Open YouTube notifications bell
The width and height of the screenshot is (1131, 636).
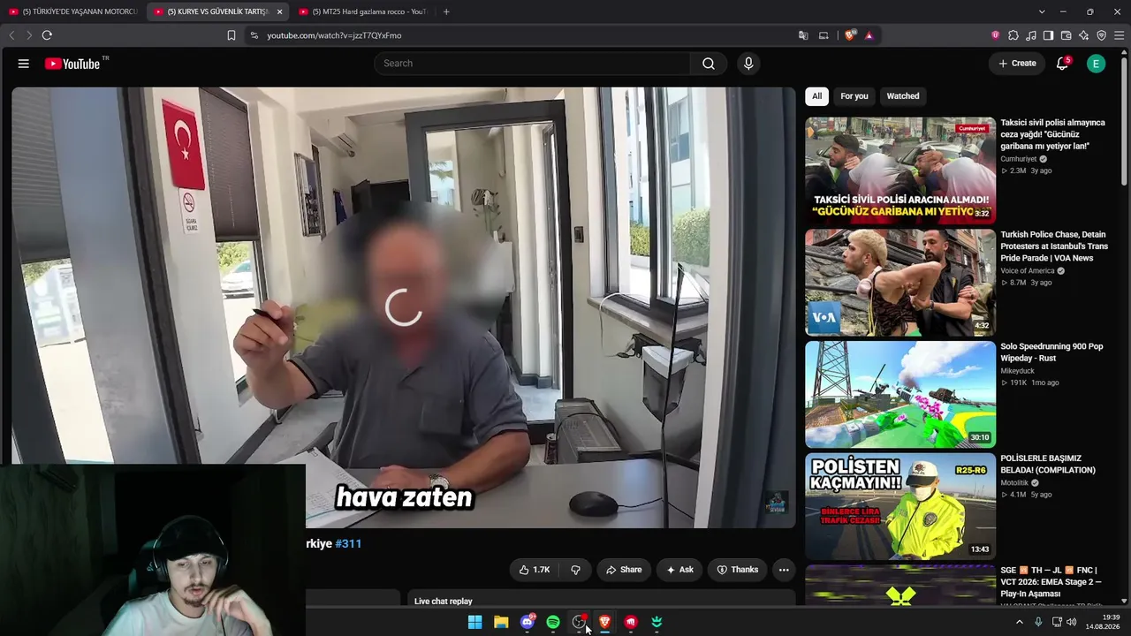(1063, 64)
